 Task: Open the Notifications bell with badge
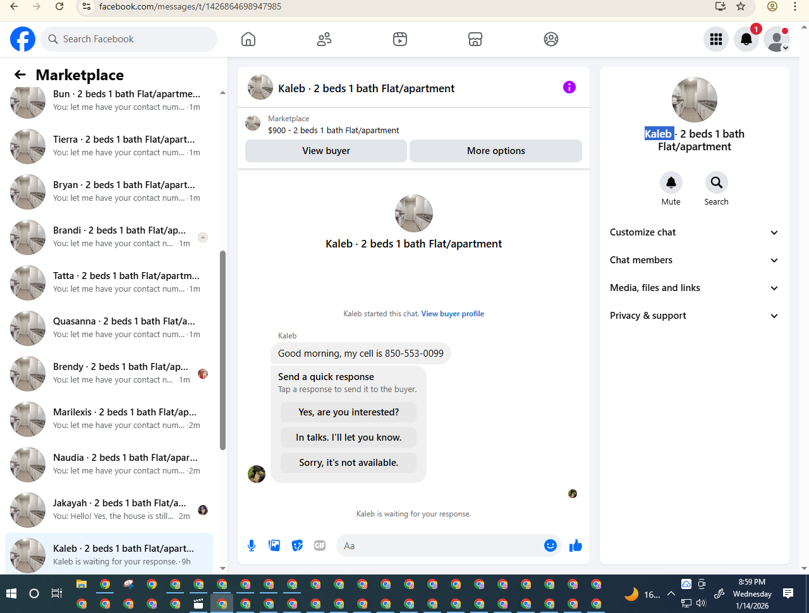(746, 39)
